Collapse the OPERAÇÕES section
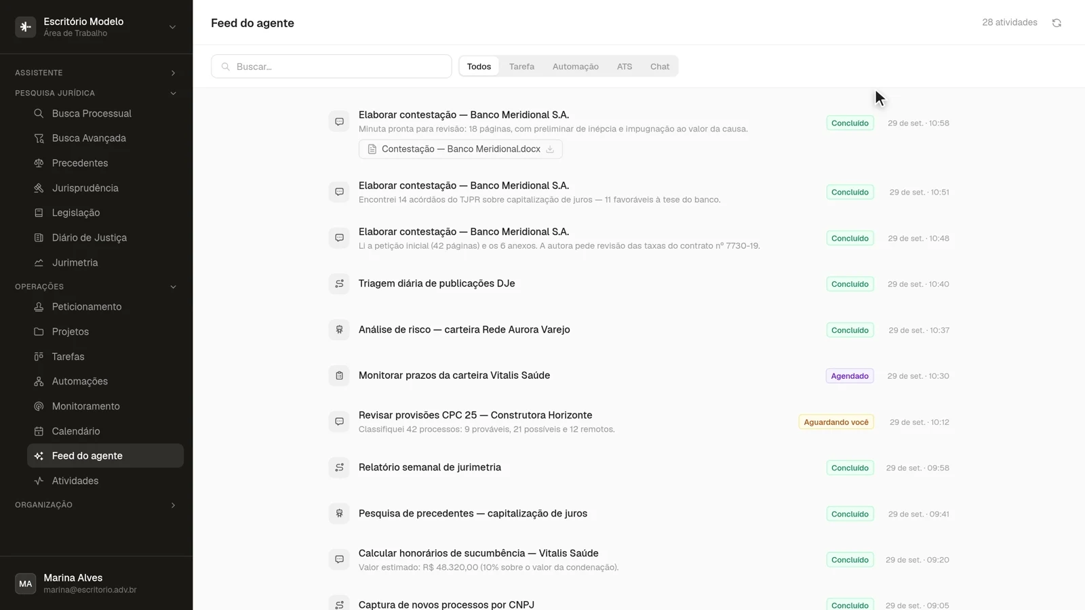 pos(96,287)
